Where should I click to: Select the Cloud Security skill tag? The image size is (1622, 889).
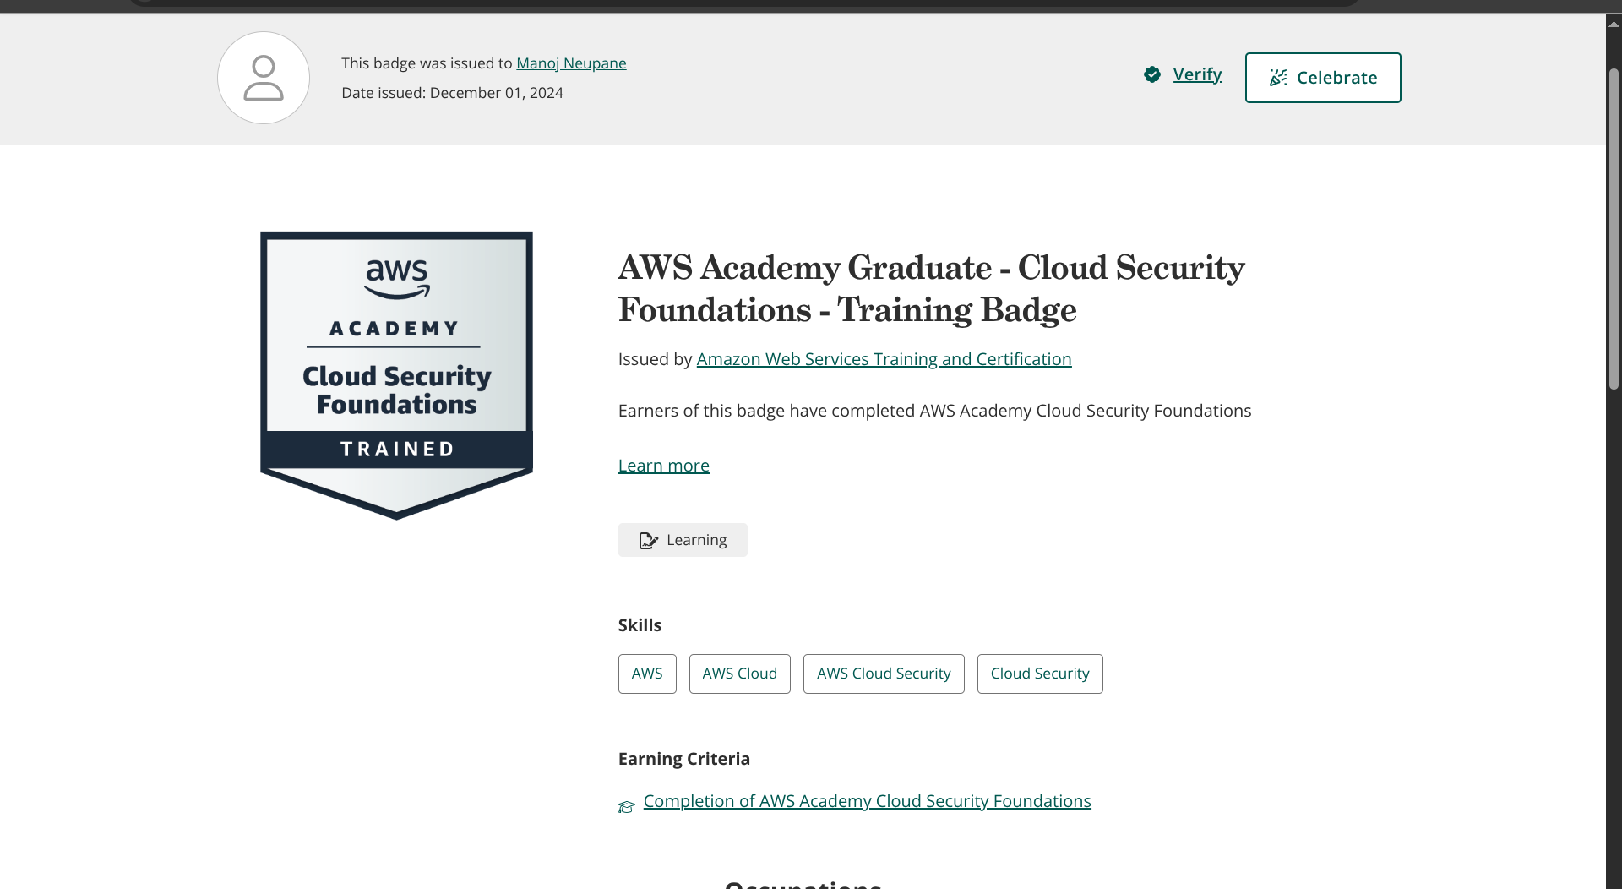[1040, 674]
